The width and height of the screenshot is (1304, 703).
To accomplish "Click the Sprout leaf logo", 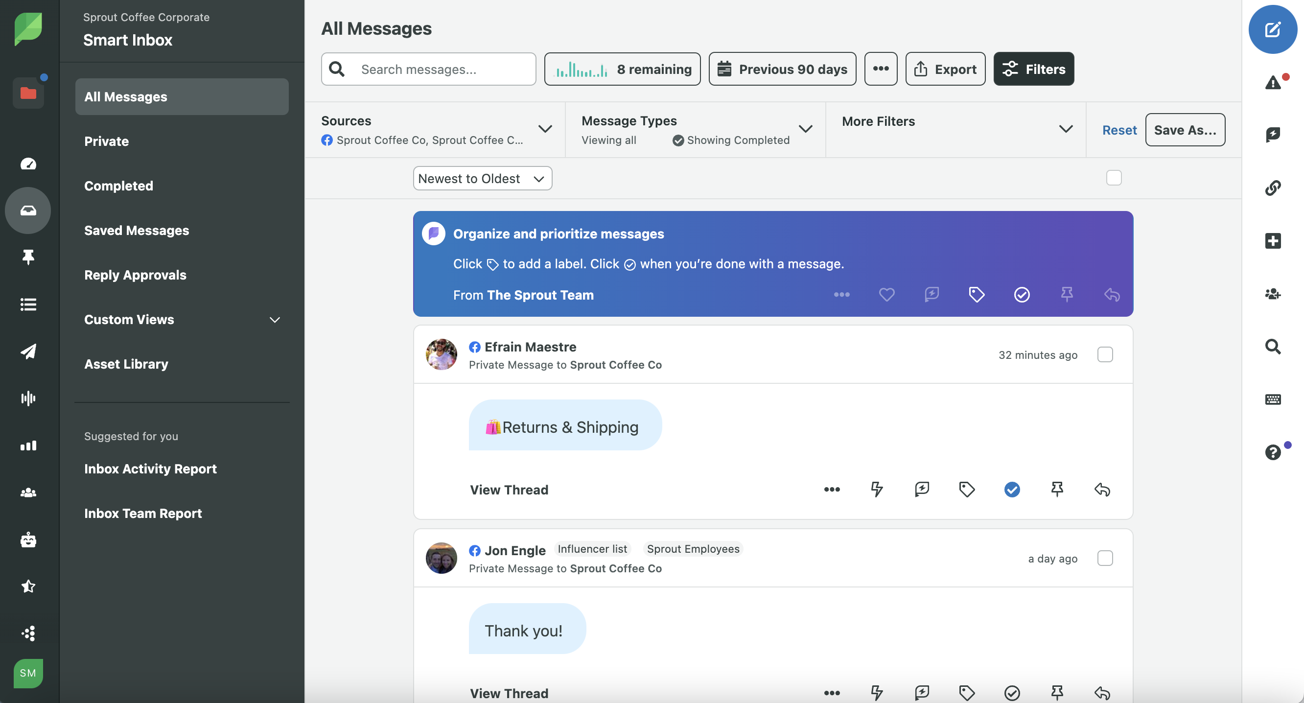I will pos(28,28).
